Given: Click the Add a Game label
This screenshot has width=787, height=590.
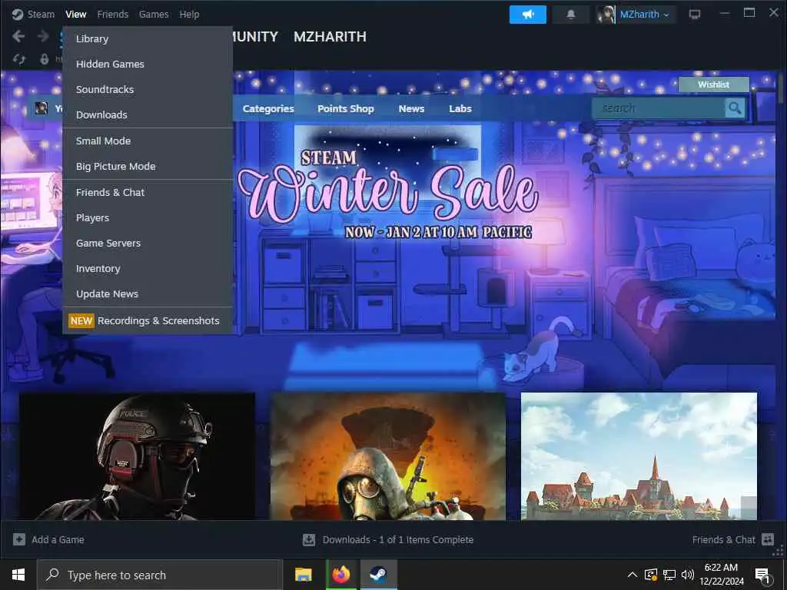Looking at the screenshot, I should point(58,540).
